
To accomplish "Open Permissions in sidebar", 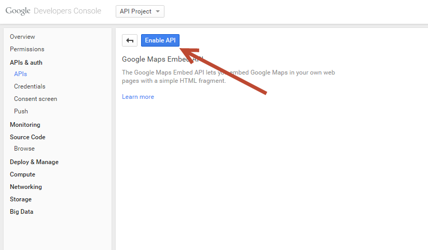I will tap(27, 49).
